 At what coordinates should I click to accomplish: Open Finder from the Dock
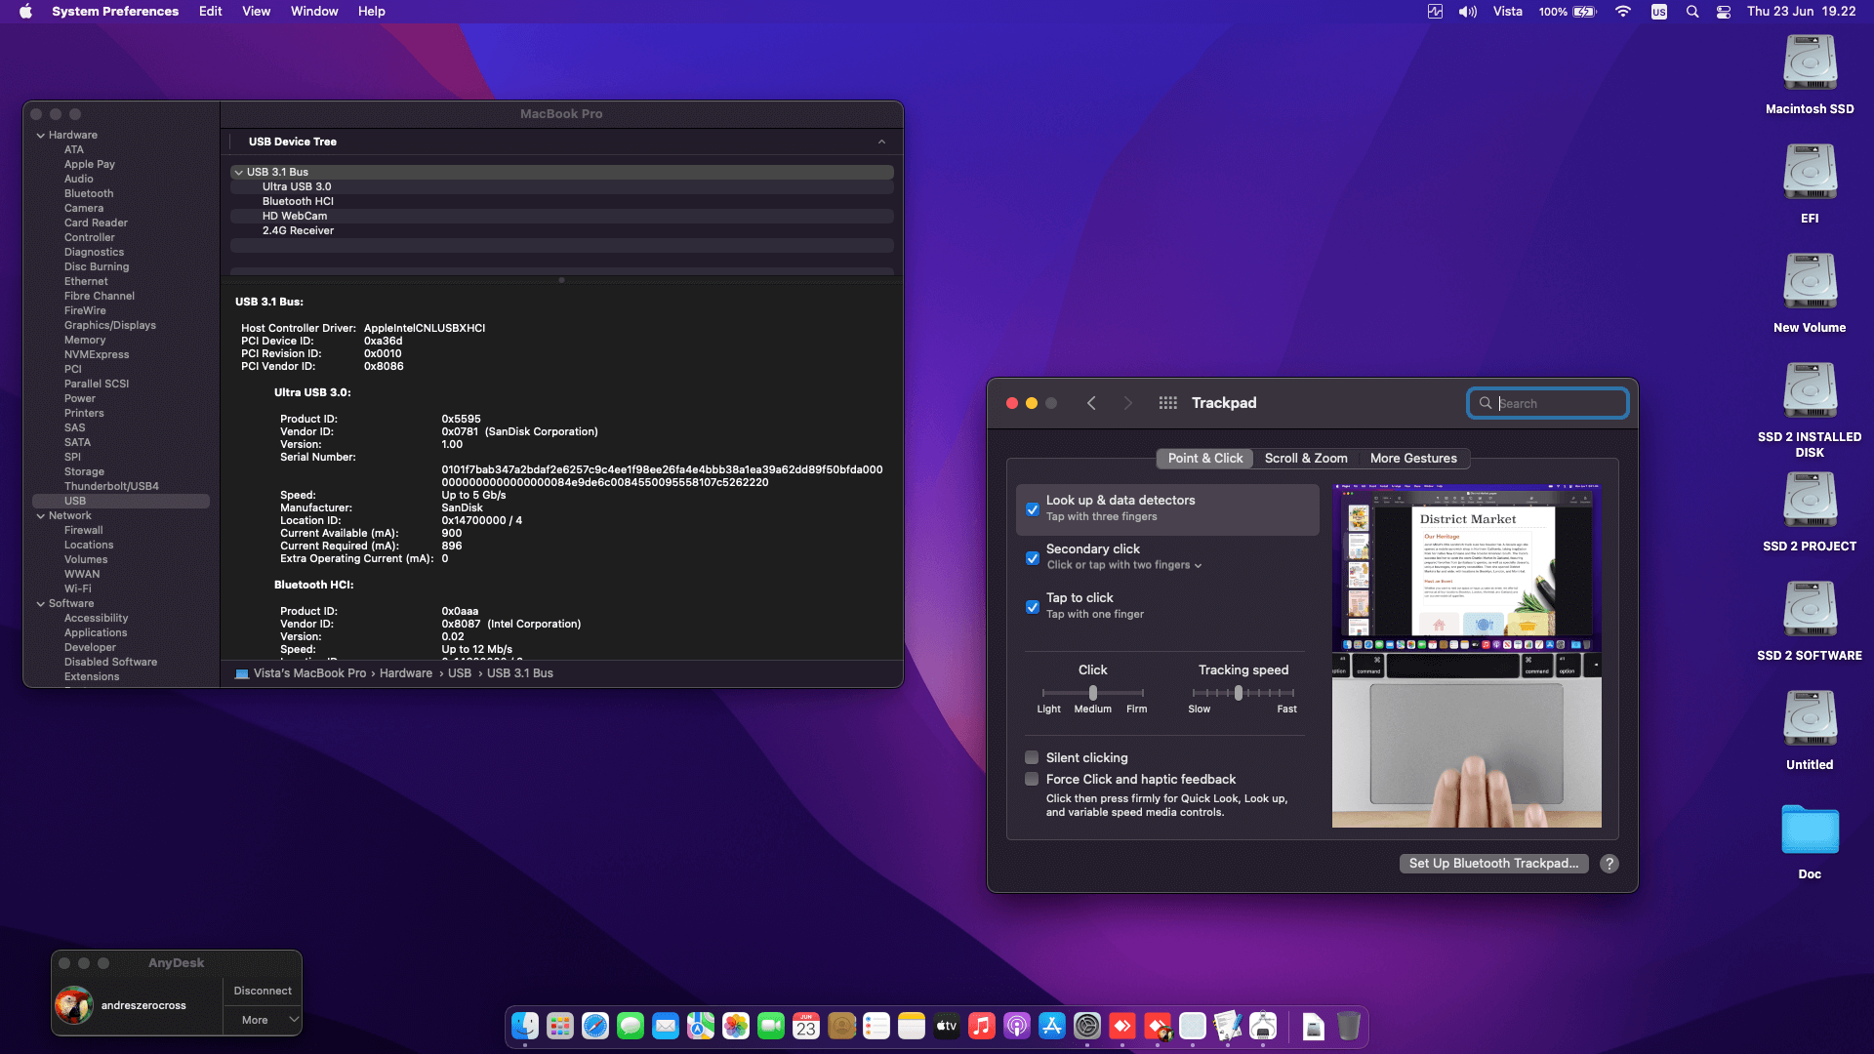coord(525,1026)
